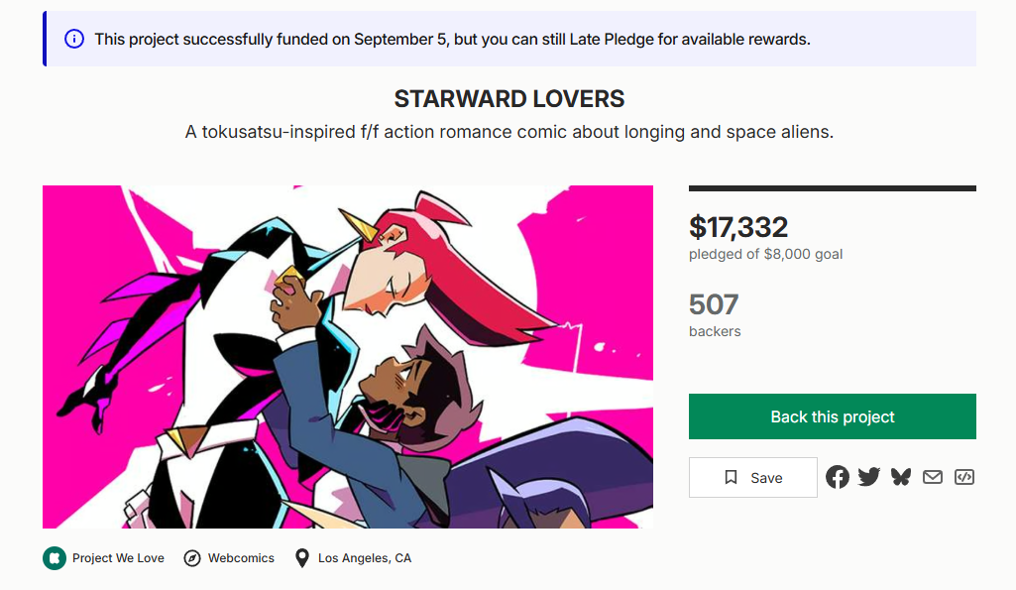Save the project with the Save button

[x=753, y=477]
